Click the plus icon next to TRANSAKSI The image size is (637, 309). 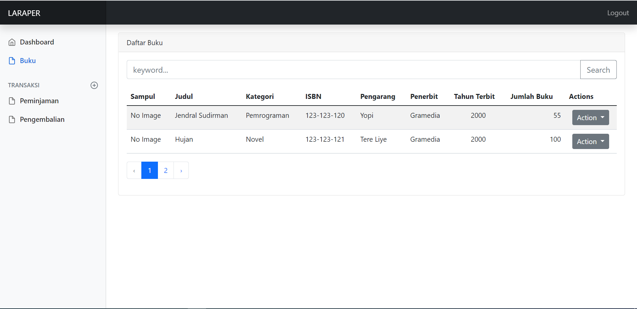[94, 85]
